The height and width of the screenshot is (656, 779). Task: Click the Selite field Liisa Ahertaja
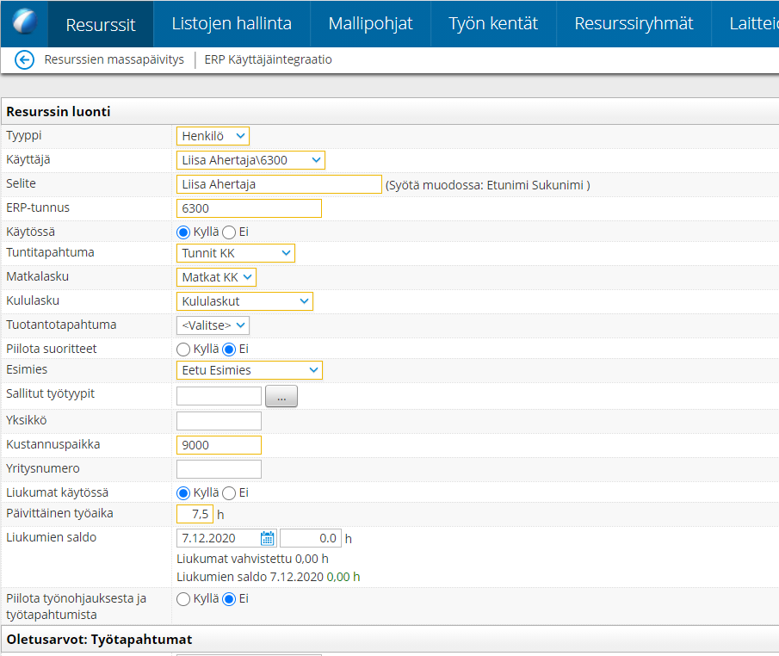279,184
